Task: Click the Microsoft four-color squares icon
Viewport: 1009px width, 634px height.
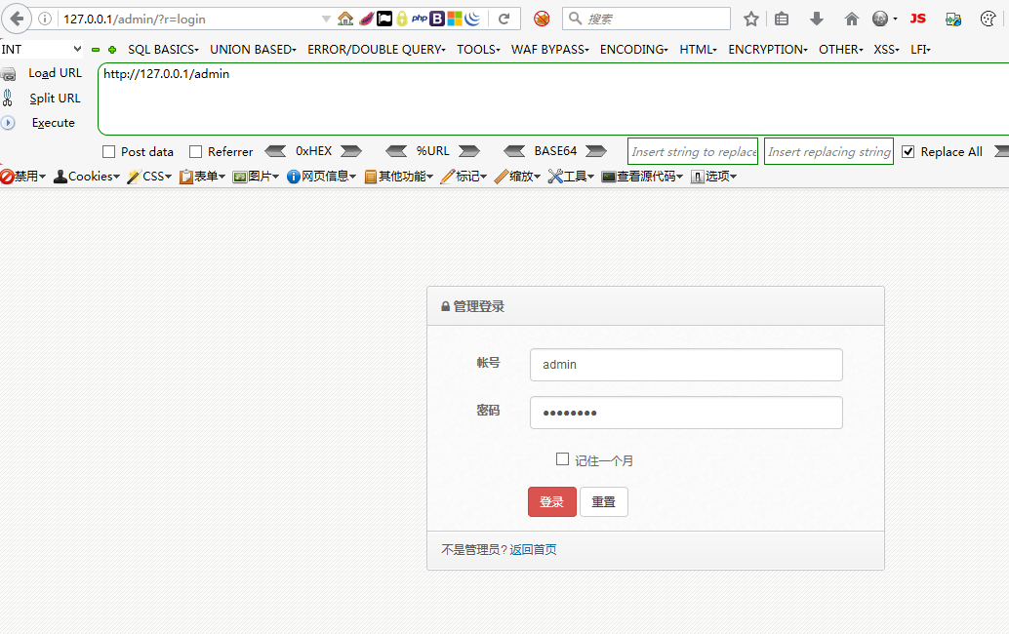Action: (x=455, y=19)
